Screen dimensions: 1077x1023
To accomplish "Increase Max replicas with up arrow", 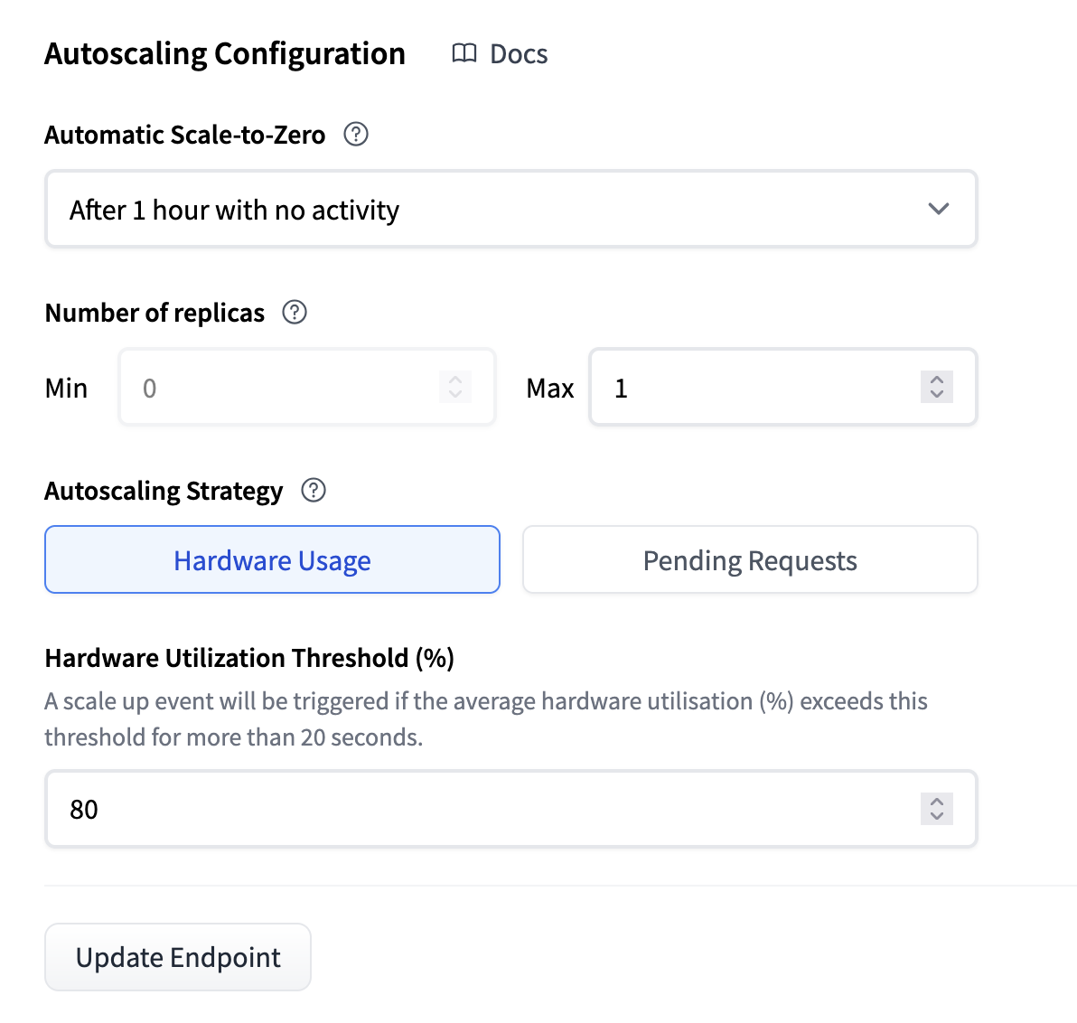I will pos(937,380).
